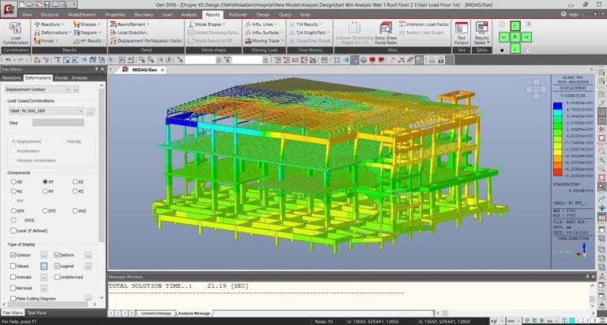Image resolution: width=607 pixels, height=325 pixels.
Task: Click the Load Combination icon
Action: (x=16, y=33)
